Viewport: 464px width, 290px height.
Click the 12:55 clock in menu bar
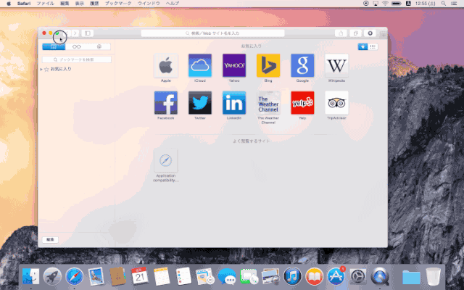click(426, 4)
